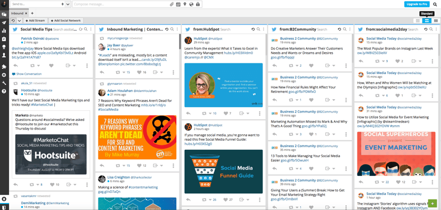The height and width of the screenshot is (210, 441).
Task: Open options menu of from:HubSpot stream
Action: click(x=263, y=29)
